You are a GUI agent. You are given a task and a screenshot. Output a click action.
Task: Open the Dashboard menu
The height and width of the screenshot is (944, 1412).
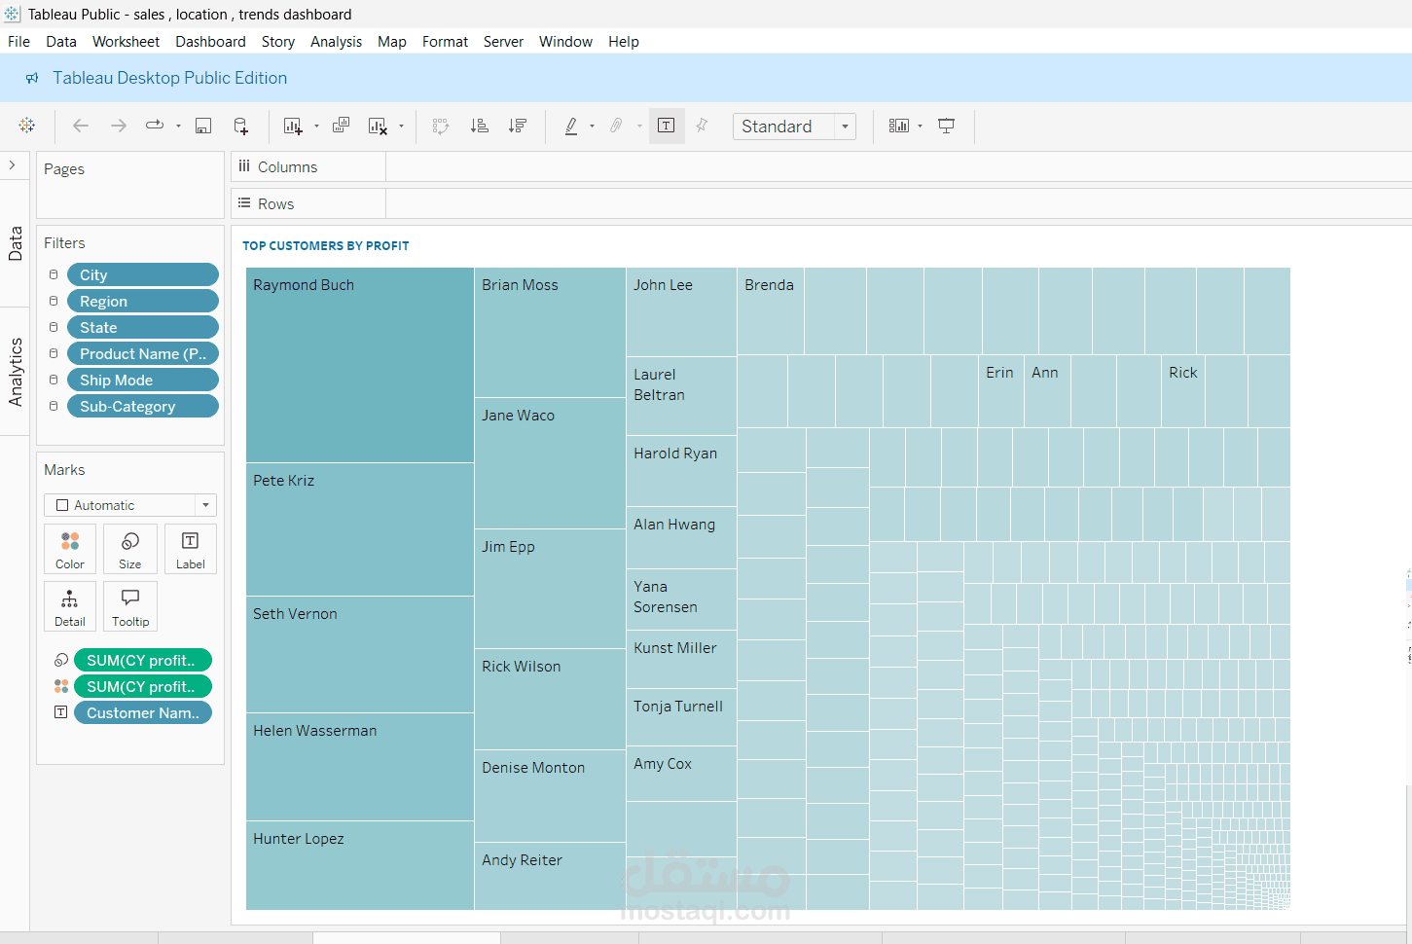click(210, 42)
